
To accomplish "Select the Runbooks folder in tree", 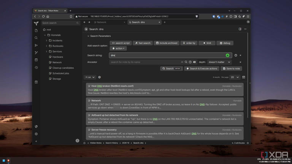I will pyautogui.click(x=58, y=46).
